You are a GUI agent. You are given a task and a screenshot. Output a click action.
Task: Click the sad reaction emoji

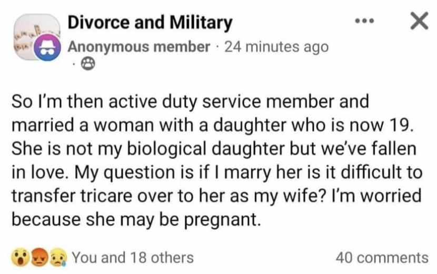point(58,257)
